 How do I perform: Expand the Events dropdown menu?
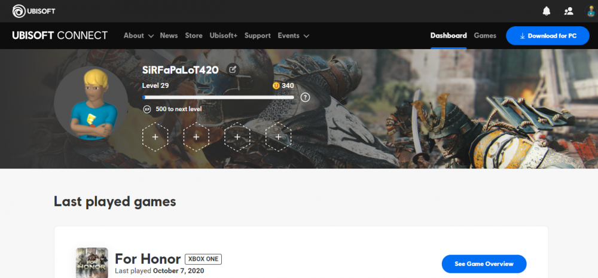coord(293,36)
